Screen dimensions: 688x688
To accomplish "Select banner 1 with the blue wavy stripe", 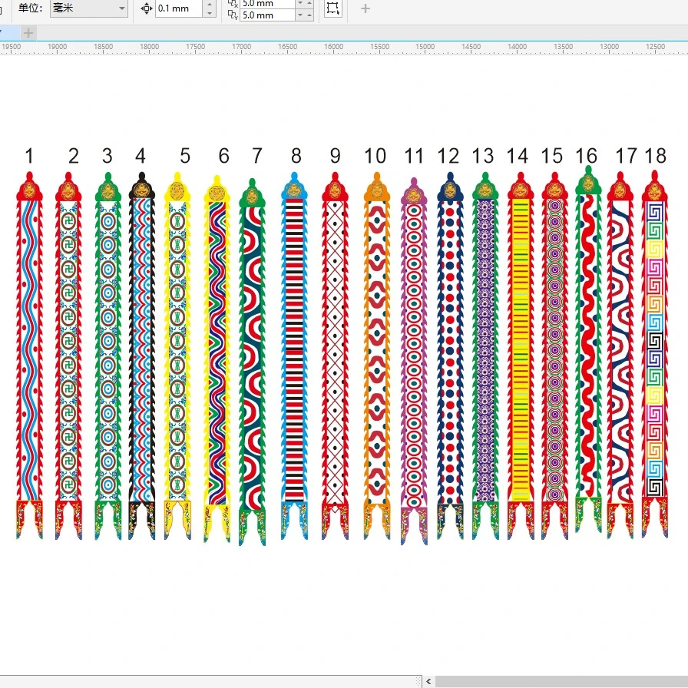I will click(29, 346).
